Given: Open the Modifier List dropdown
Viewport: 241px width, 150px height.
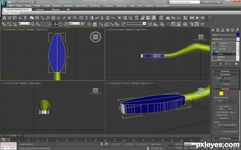Looking at the screenshot, I should pyautogui.click(x=238, y=39).
